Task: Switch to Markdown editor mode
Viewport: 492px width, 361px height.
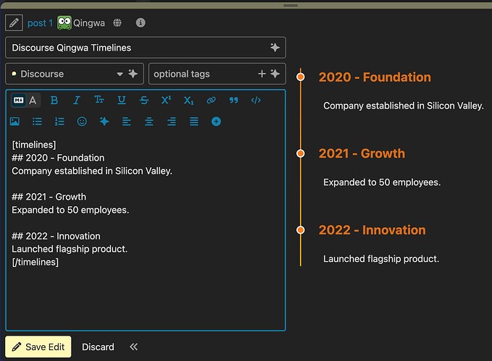Action: tap(19, 101)
